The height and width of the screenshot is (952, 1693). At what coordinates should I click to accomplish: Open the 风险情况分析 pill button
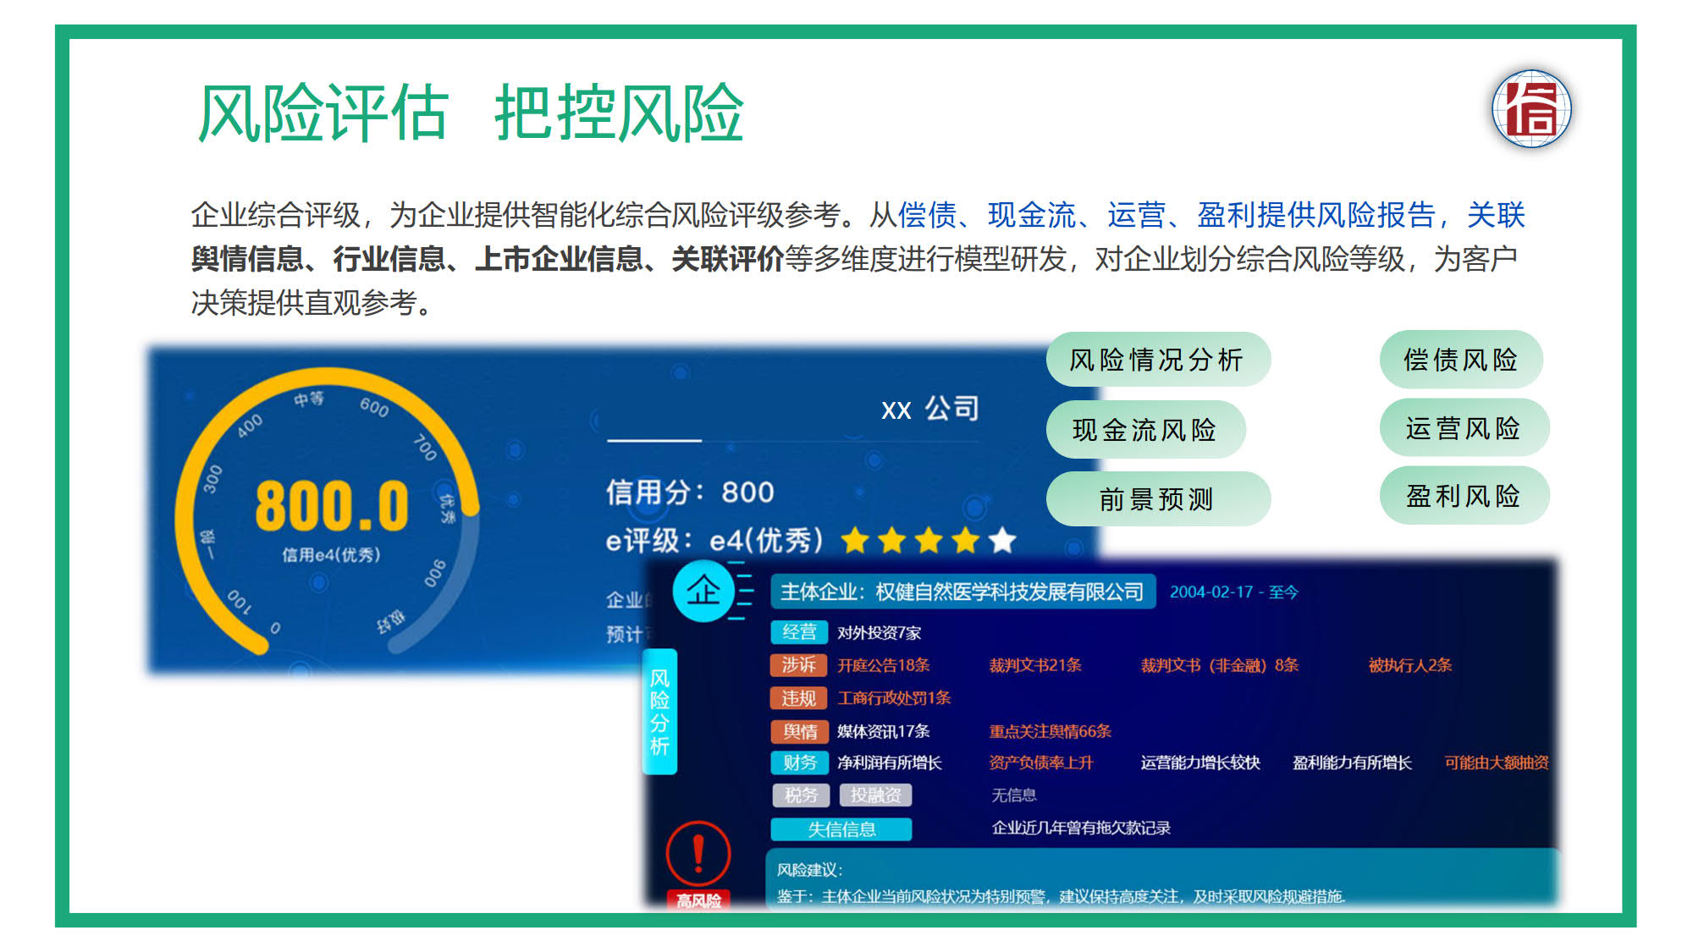[1157, 360]
